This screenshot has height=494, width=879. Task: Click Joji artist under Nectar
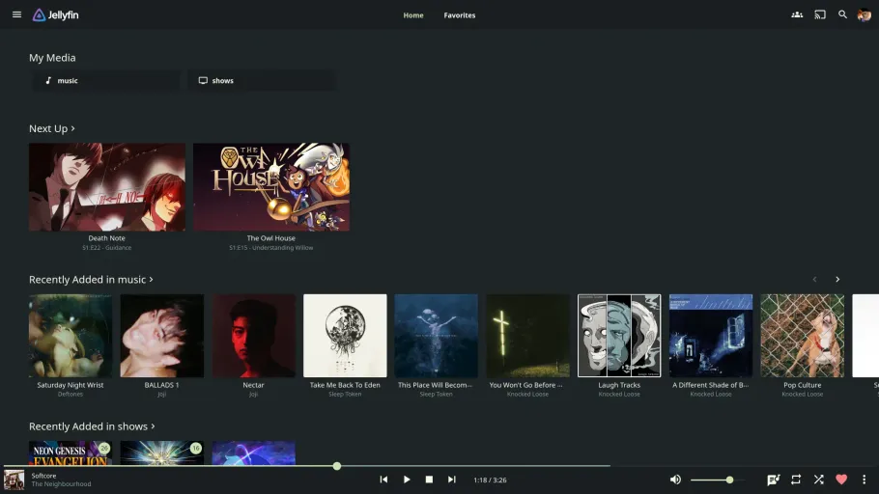point(253,395)
